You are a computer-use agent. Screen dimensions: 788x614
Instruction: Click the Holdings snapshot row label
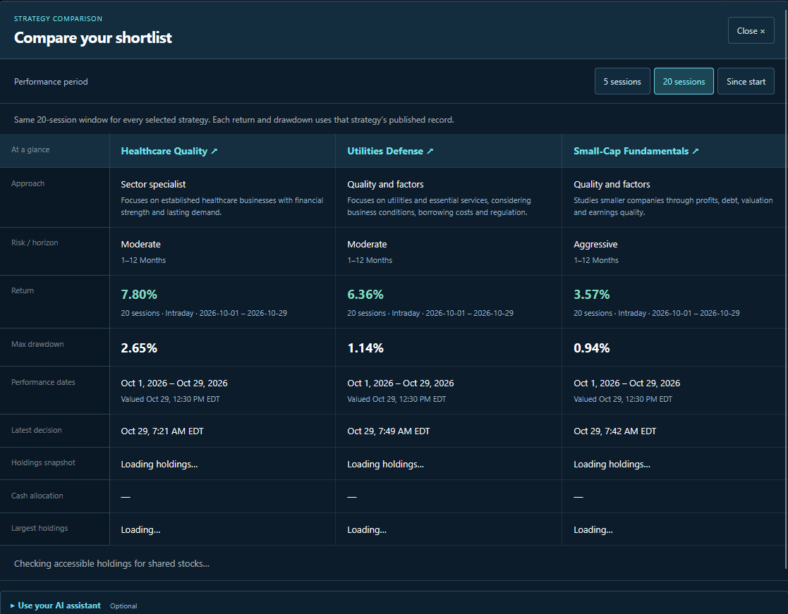pos(43,462)
